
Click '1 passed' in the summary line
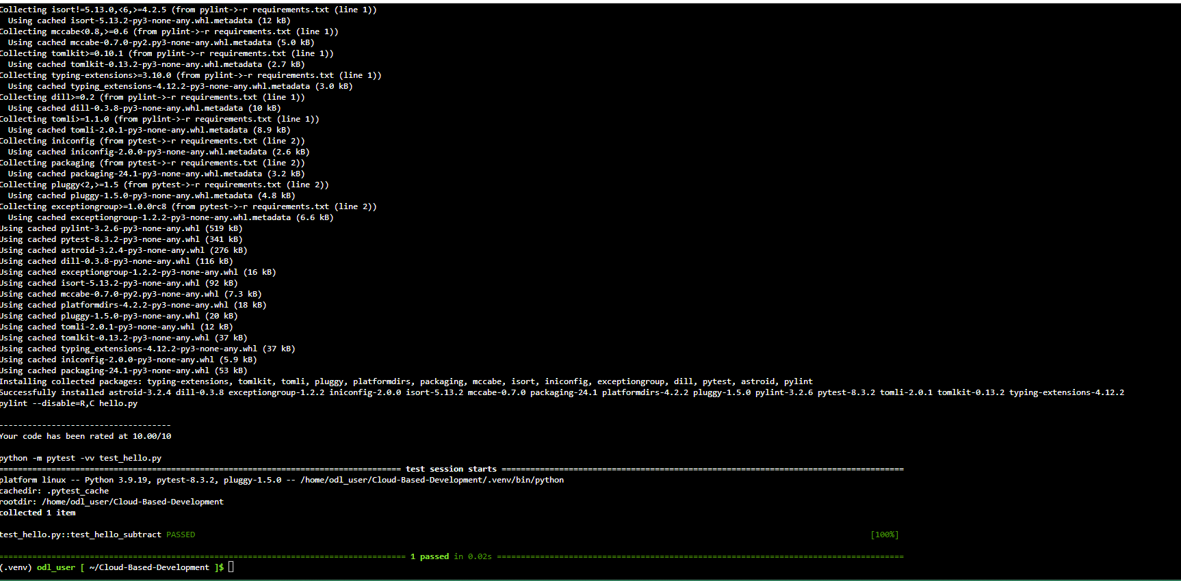point(430,556)
